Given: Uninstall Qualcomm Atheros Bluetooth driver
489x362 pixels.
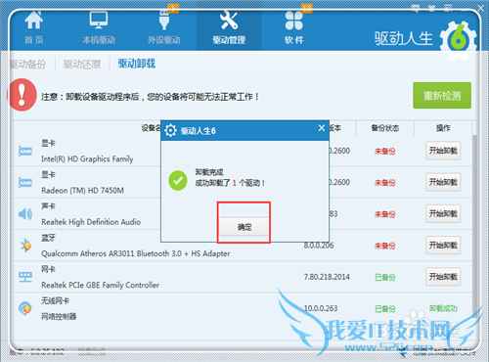Looking at the screenshot, I should tap(443, 246).
